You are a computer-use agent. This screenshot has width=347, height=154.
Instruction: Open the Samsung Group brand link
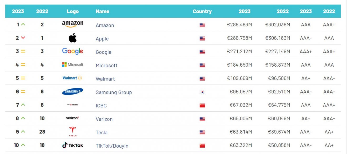click(x=114, y=92)
